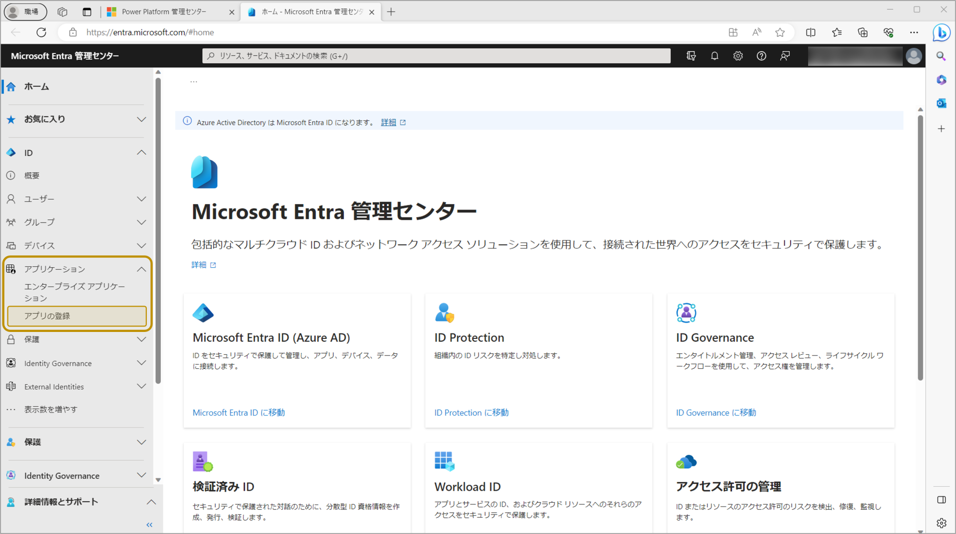The width and height of the screenshot is (956, 534).
Task: Click the Home icon in the Entra sidebar
Action: coord(11,87)
